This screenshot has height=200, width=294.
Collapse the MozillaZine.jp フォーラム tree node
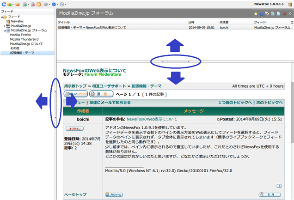pyautogui.click(x=5, y=30)
